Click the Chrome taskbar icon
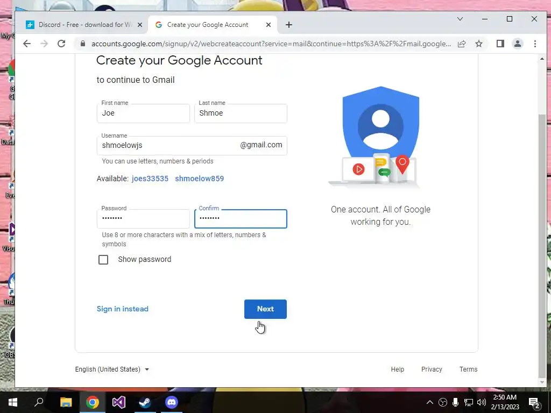Screen dimensions: 551x413 pyautogui.click(x=93, y=402)
